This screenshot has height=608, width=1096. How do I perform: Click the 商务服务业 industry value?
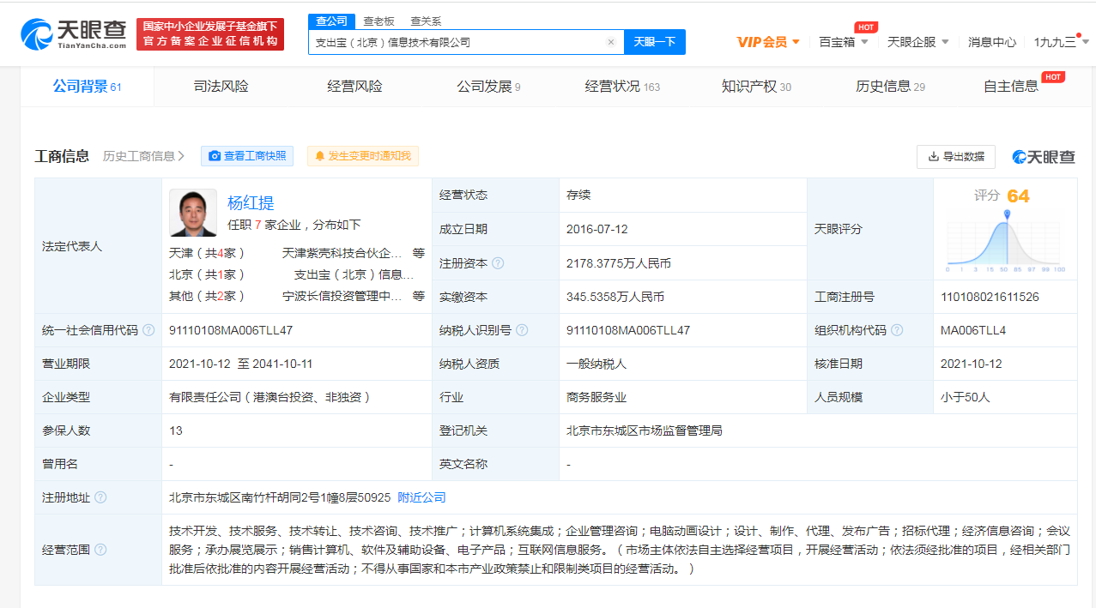[x=596, y=397]
